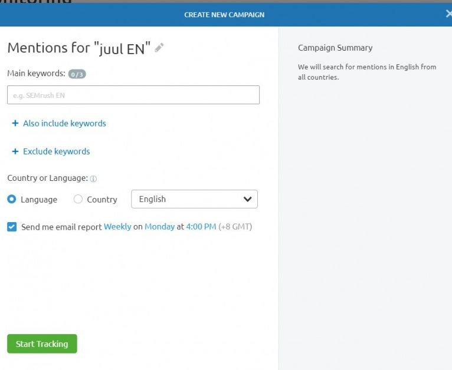452x370 pixels.
Task: Uncheck Send me email report checkbox
Action: pyautogui.click(x=12, y=227)
